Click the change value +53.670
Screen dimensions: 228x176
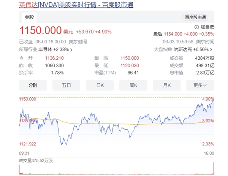coord(85,32)
